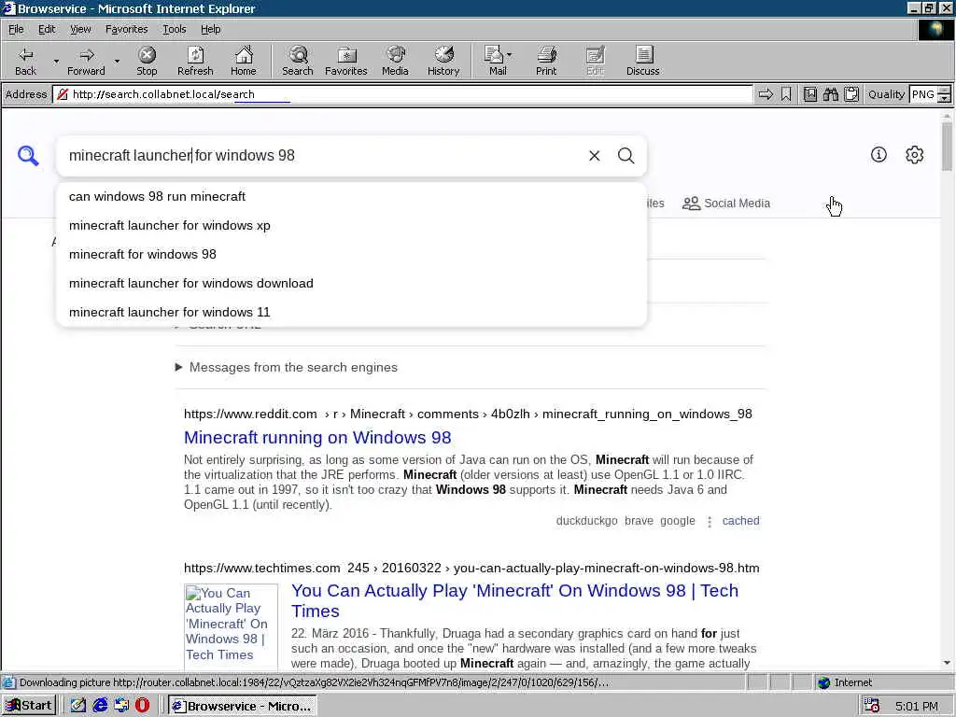956x717 pixels.
Task: Click the Browservice taskbar button
Action: point(243,706)
